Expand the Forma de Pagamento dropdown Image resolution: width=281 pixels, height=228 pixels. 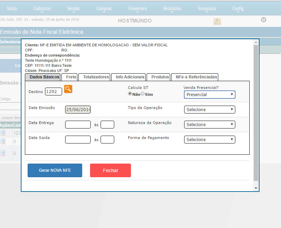209,139
